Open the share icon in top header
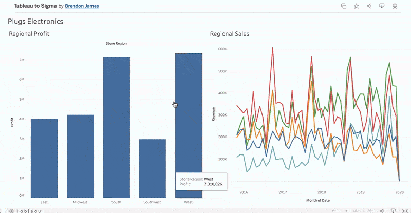Viewport: 411px width, 213px height. click(369, 6)
